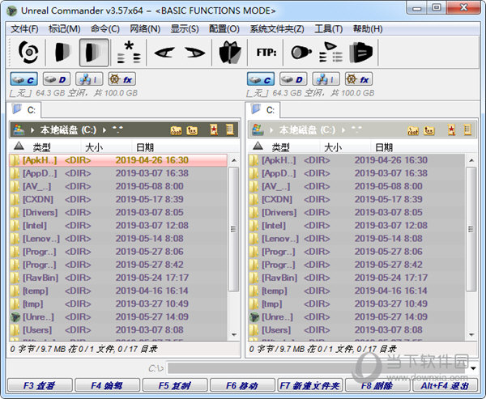Open the 标记(M) menu

(65, 29)
